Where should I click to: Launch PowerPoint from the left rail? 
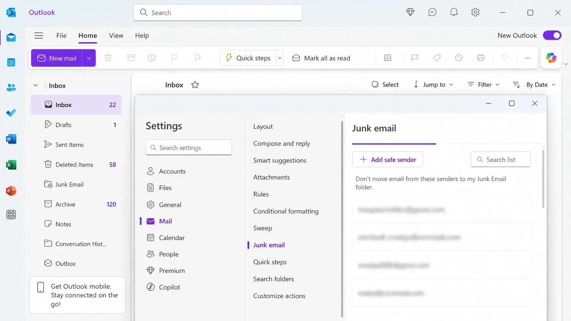[11, 191]
